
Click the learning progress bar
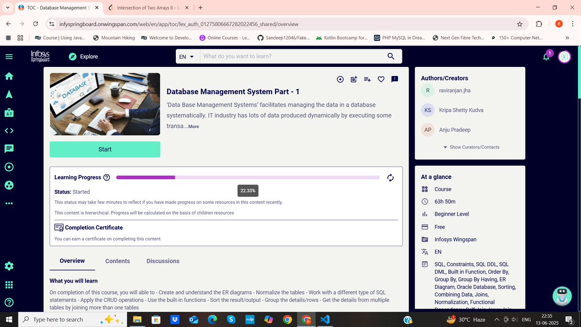click(x=248, y=178)
